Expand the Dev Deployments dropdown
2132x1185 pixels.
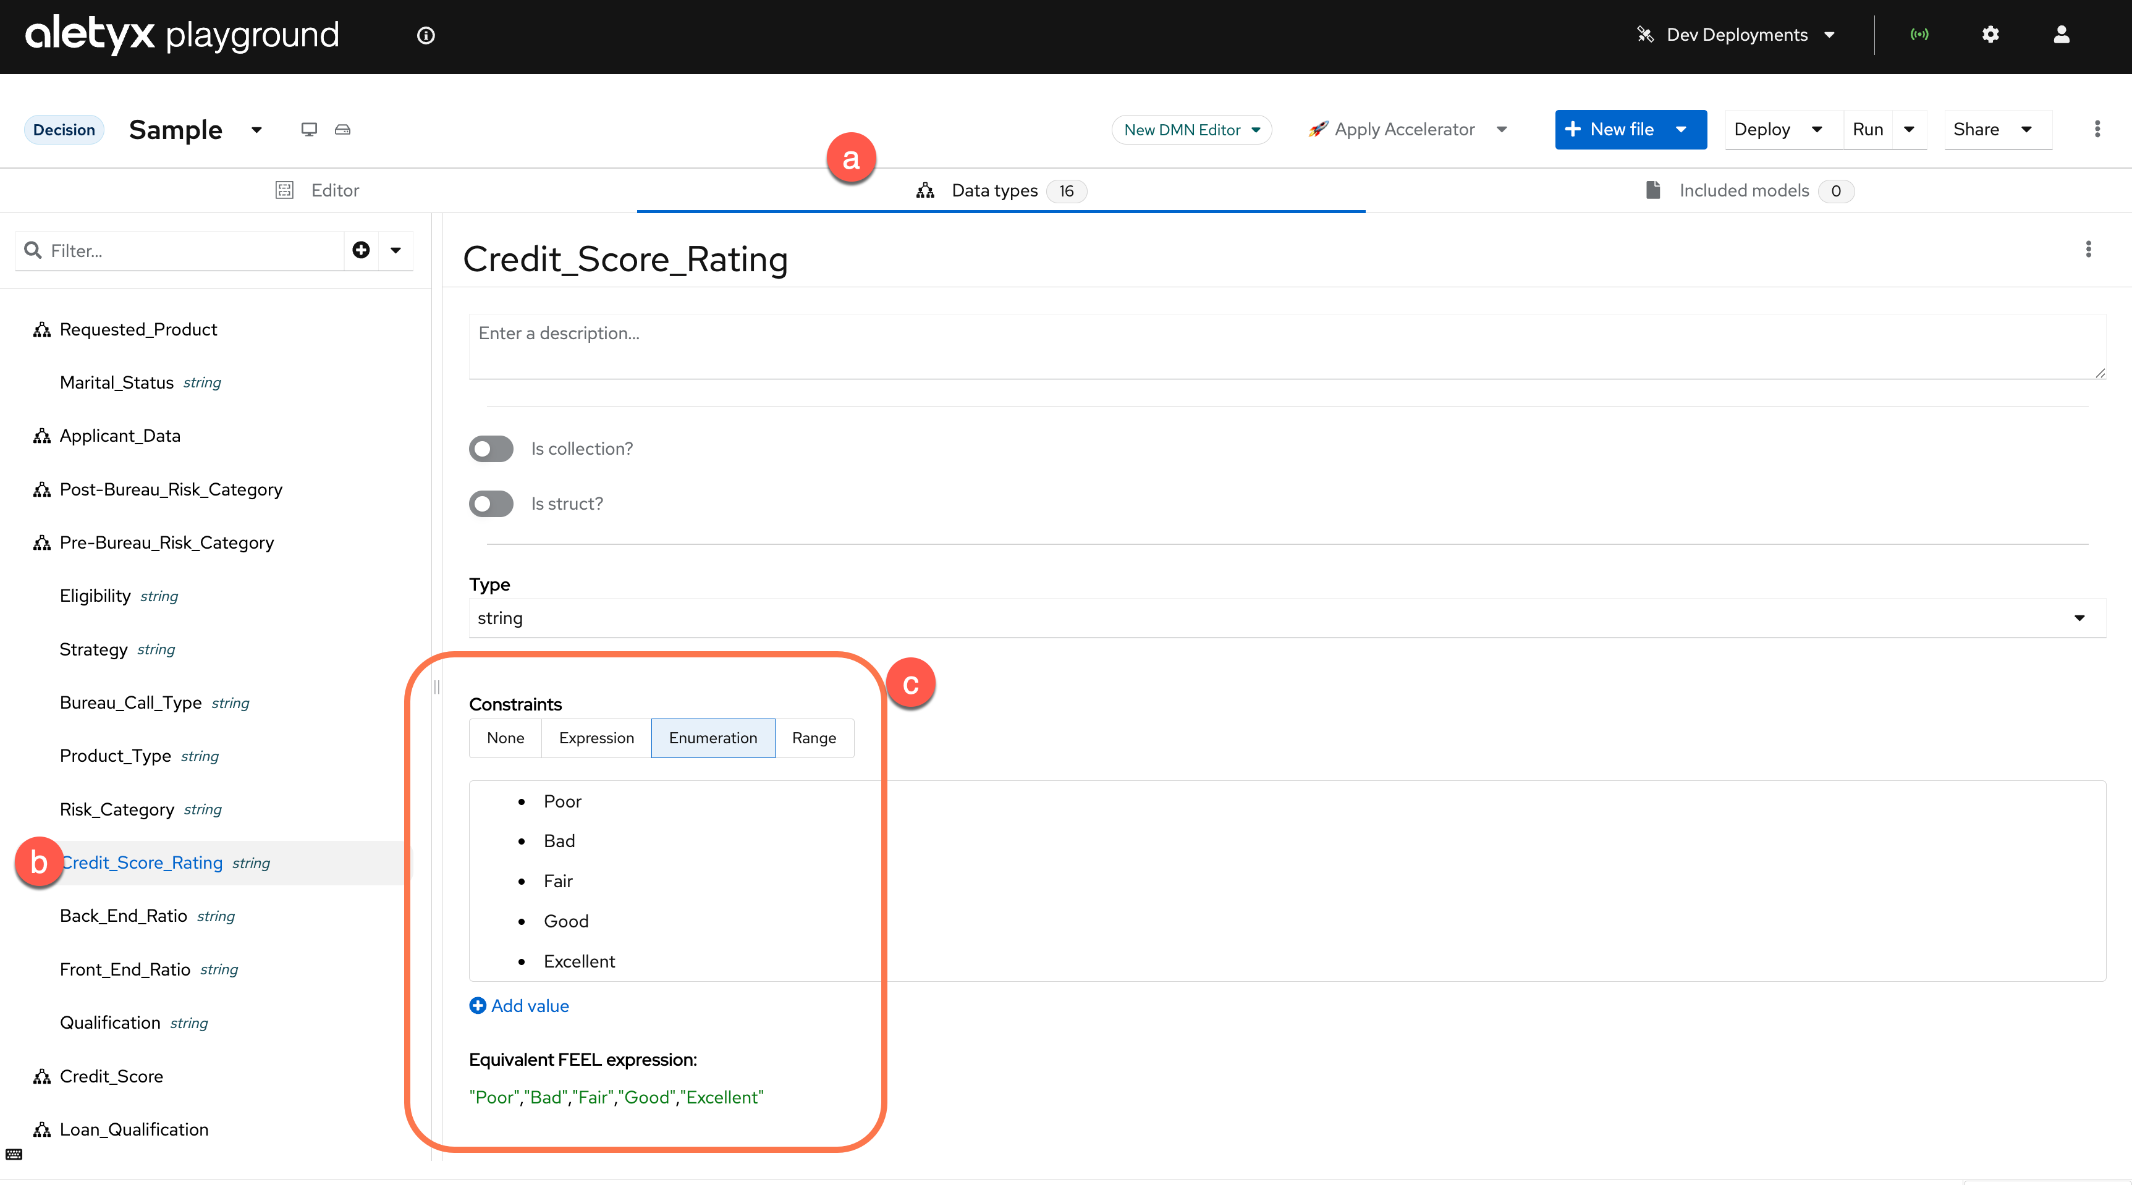(1735, 35)
